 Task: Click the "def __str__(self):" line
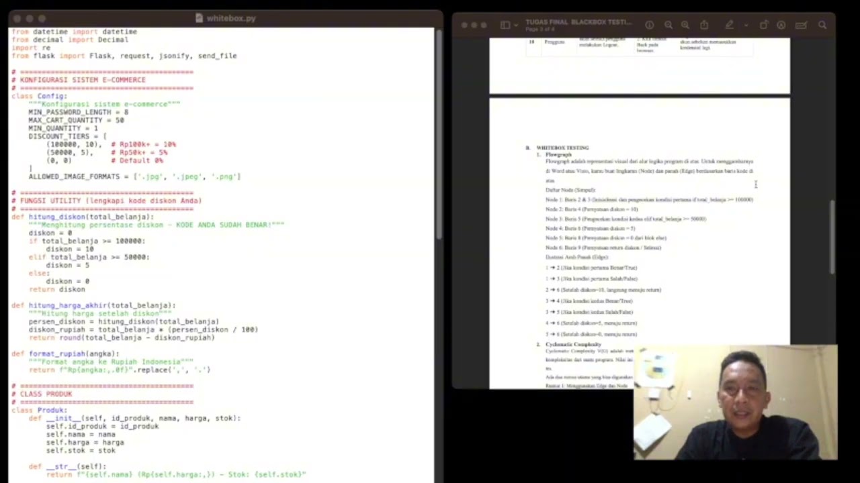pos(67,466)
